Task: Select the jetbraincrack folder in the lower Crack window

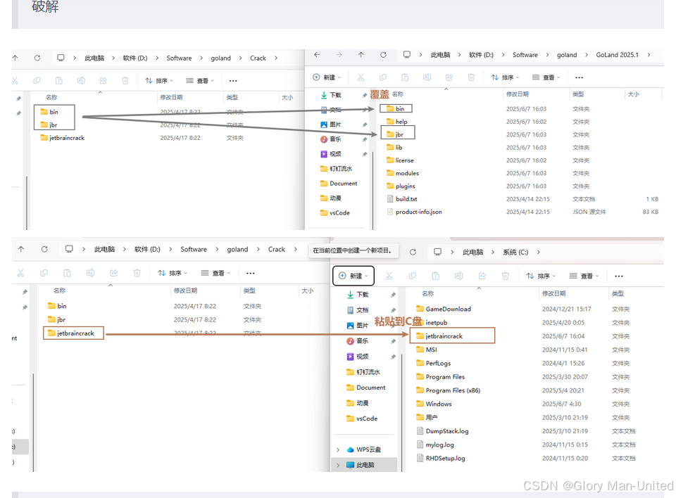Action: 71,333
